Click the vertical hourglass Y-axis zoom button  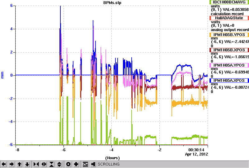click(x=52, y=164)
